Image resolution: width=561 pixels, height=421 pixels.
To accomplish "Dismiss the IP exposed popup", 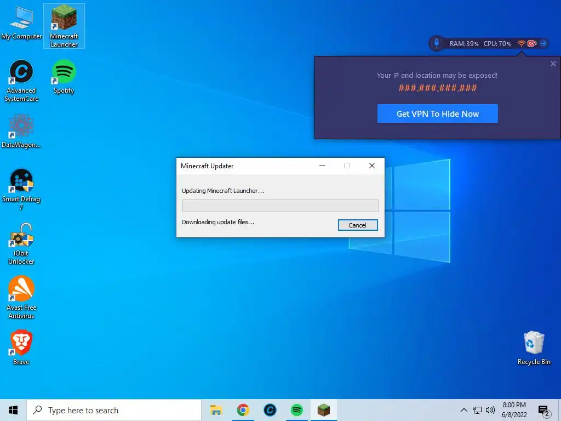I will 553,64.
